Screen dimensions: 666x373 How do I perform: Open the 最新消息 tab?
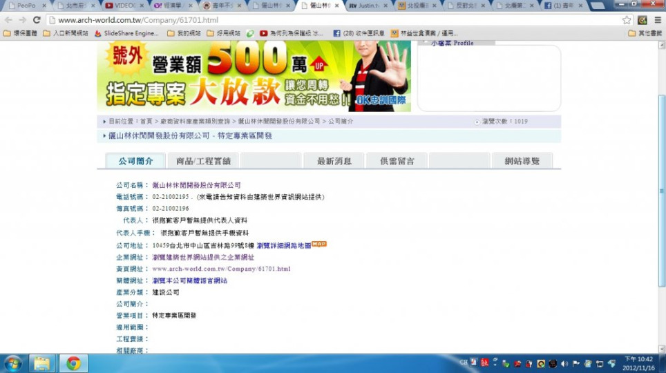[334, 161]
